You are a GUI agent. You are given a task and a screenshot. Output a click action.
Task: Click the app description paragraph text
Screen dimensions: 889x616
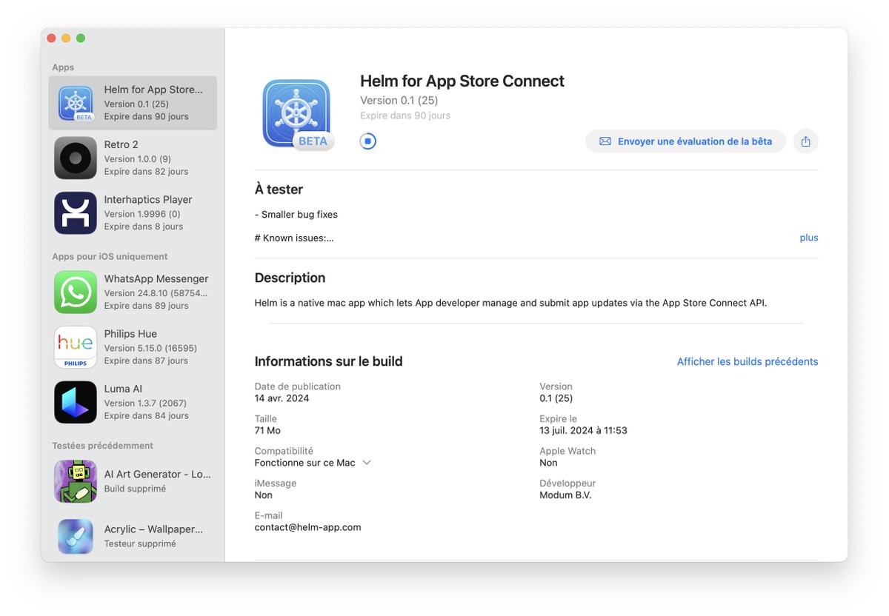click(510, 302)
